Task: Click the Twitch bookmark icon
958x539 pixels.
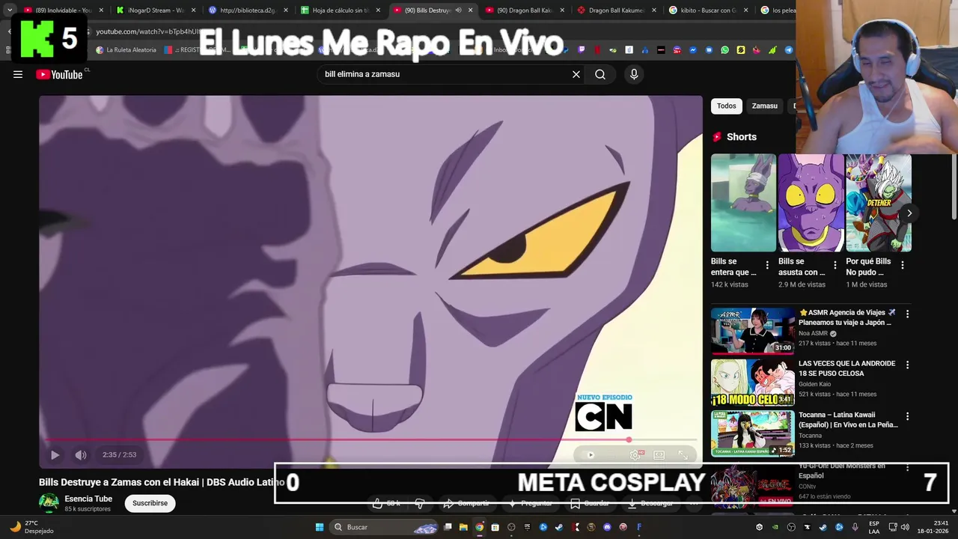Action: click(582, 50)
